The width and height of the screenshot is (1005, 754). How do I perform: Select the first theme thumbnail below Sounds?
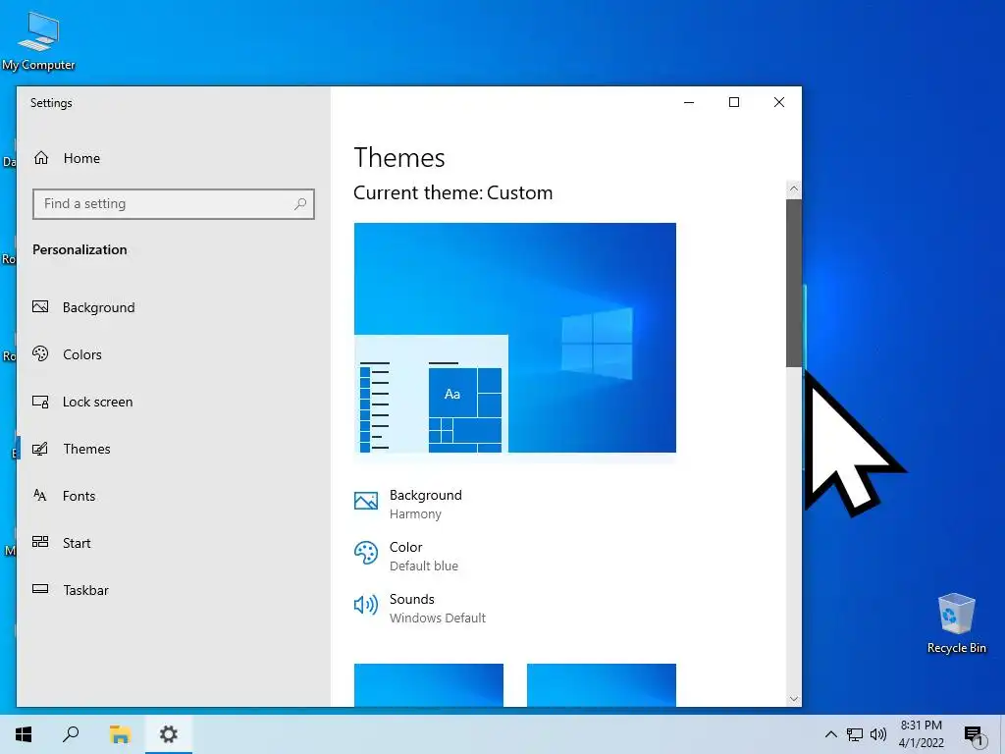pyautogui.click(x=429, y=684)
